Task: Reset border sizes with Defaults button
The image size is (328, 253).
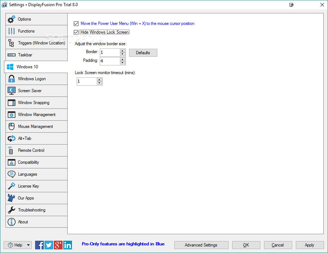Action: pyautogui.click(x=143, y=53)
